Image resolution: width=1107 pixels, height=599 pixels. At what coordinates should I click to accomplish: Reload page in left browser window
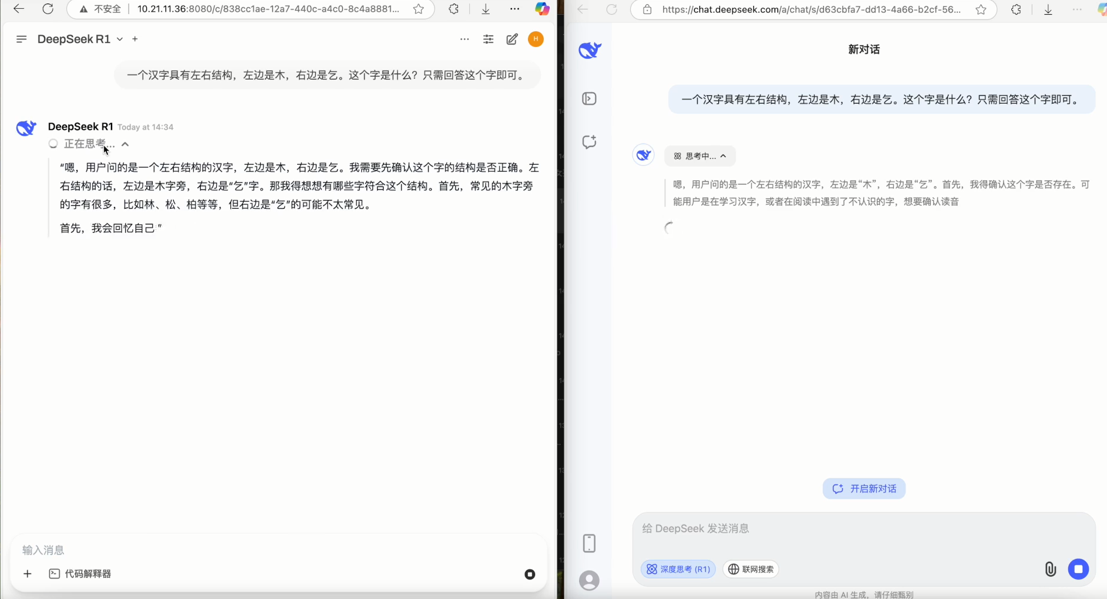pyautogui.click(x=48, y=9)
